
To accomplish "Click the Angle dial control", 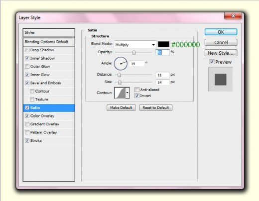I will [x=121, y=64].
